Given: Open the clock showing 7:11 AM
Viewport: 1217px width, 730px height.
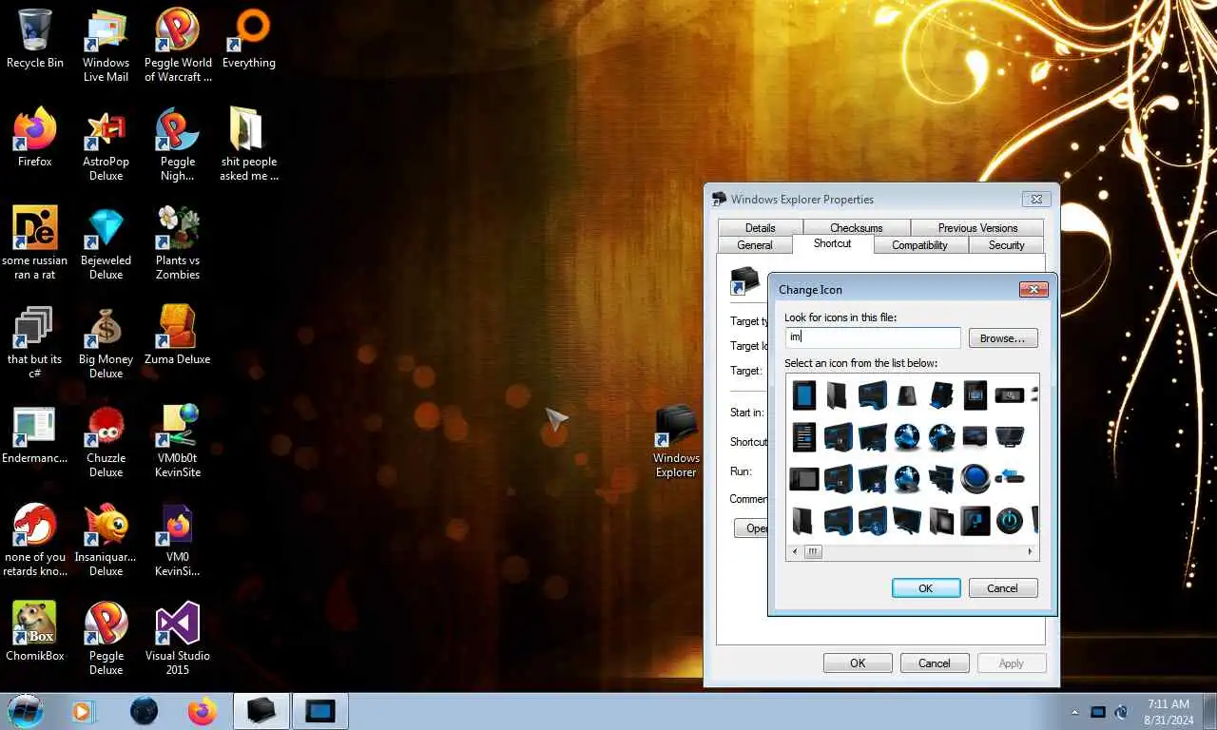Looking at the screenshot, I should [1169, 712].
